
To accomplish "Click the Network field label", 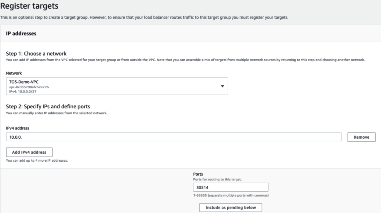I will click(14, 73).
